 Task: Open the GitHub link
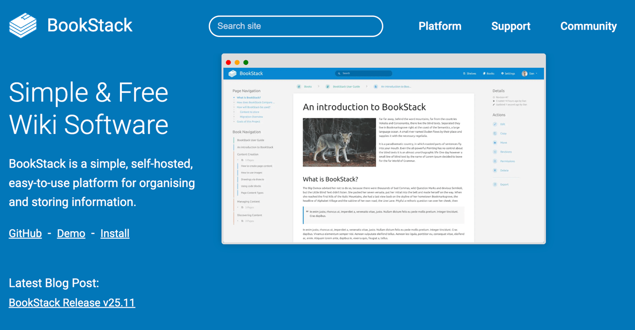(25, 233)
